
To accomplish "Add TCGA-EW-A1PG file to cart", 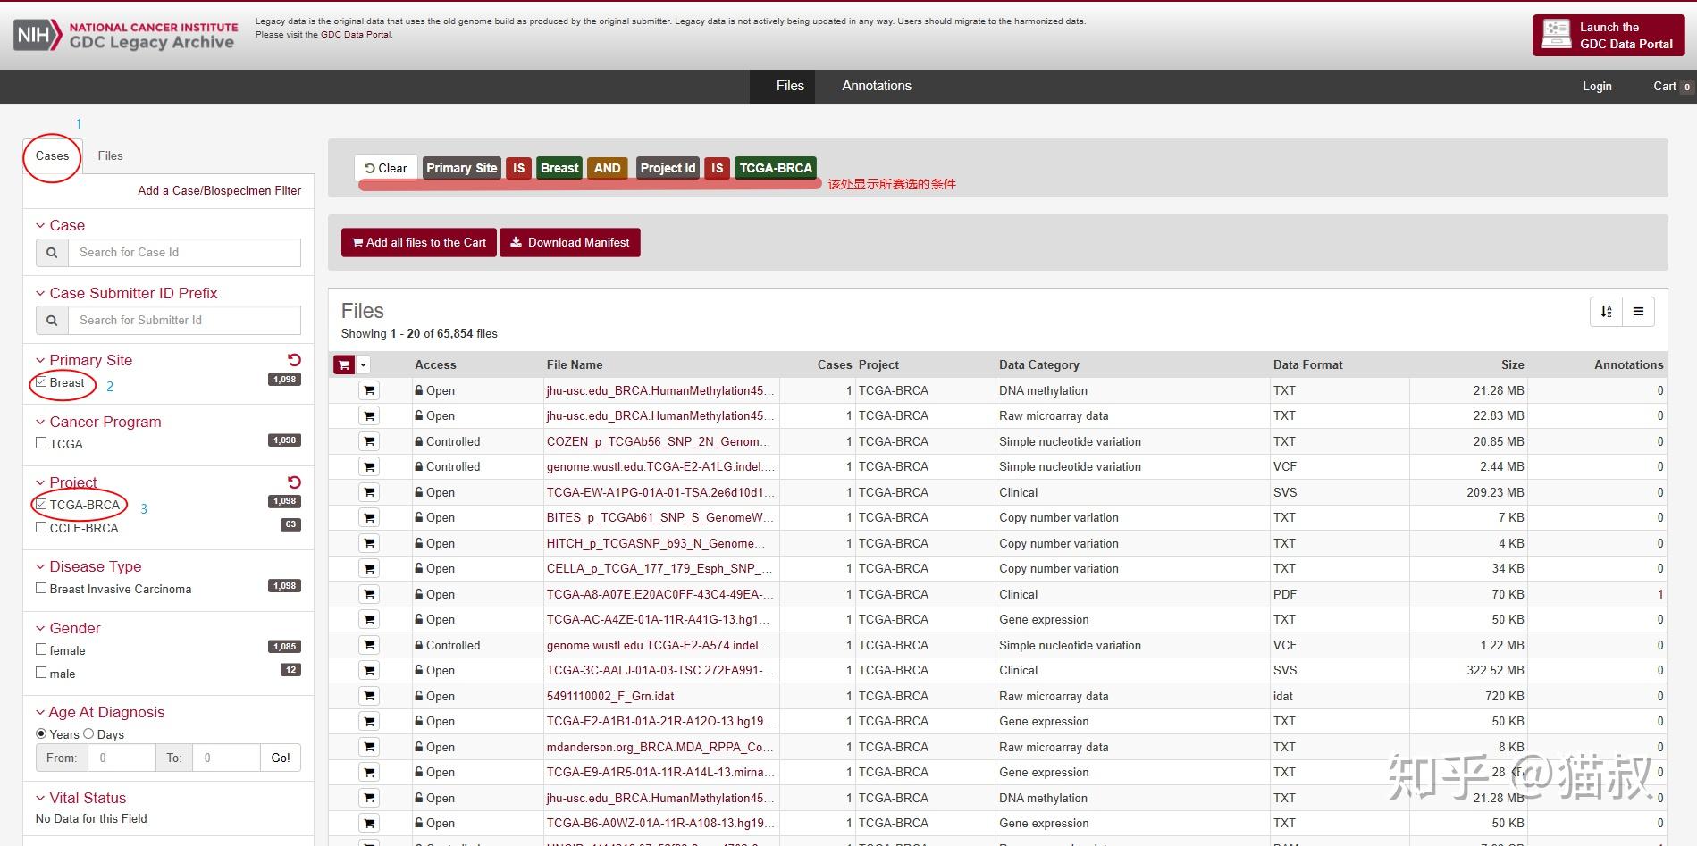I will point(369,492).
